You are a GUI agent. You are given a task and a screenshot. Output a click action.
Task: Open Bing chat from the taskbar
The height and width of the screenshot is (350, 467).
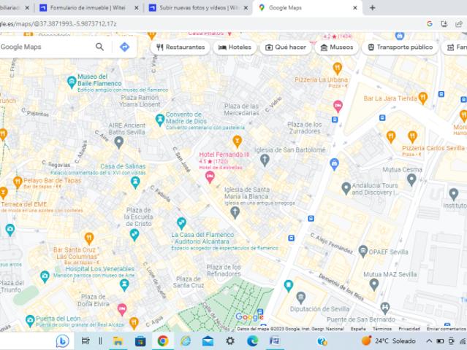click(x=62, y=341)
